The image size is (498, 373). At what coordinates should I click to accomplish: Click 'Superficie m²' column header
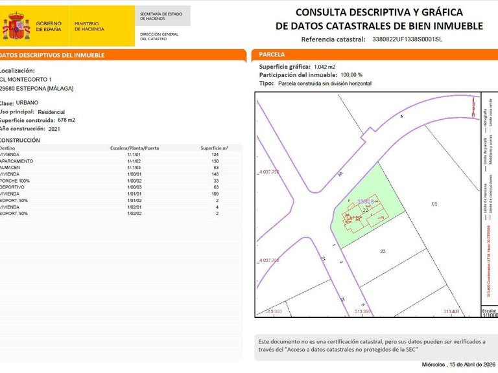click(215, 148)
